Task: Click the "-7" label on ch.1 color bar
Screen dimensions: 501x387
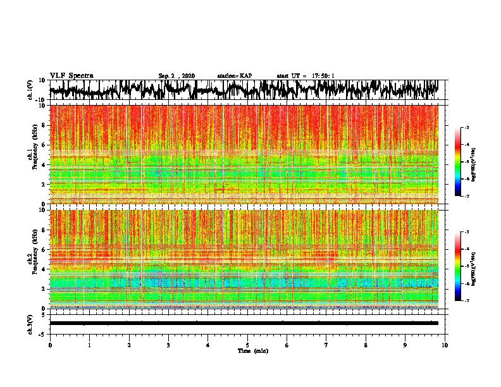Action: [x=467, y=196]
